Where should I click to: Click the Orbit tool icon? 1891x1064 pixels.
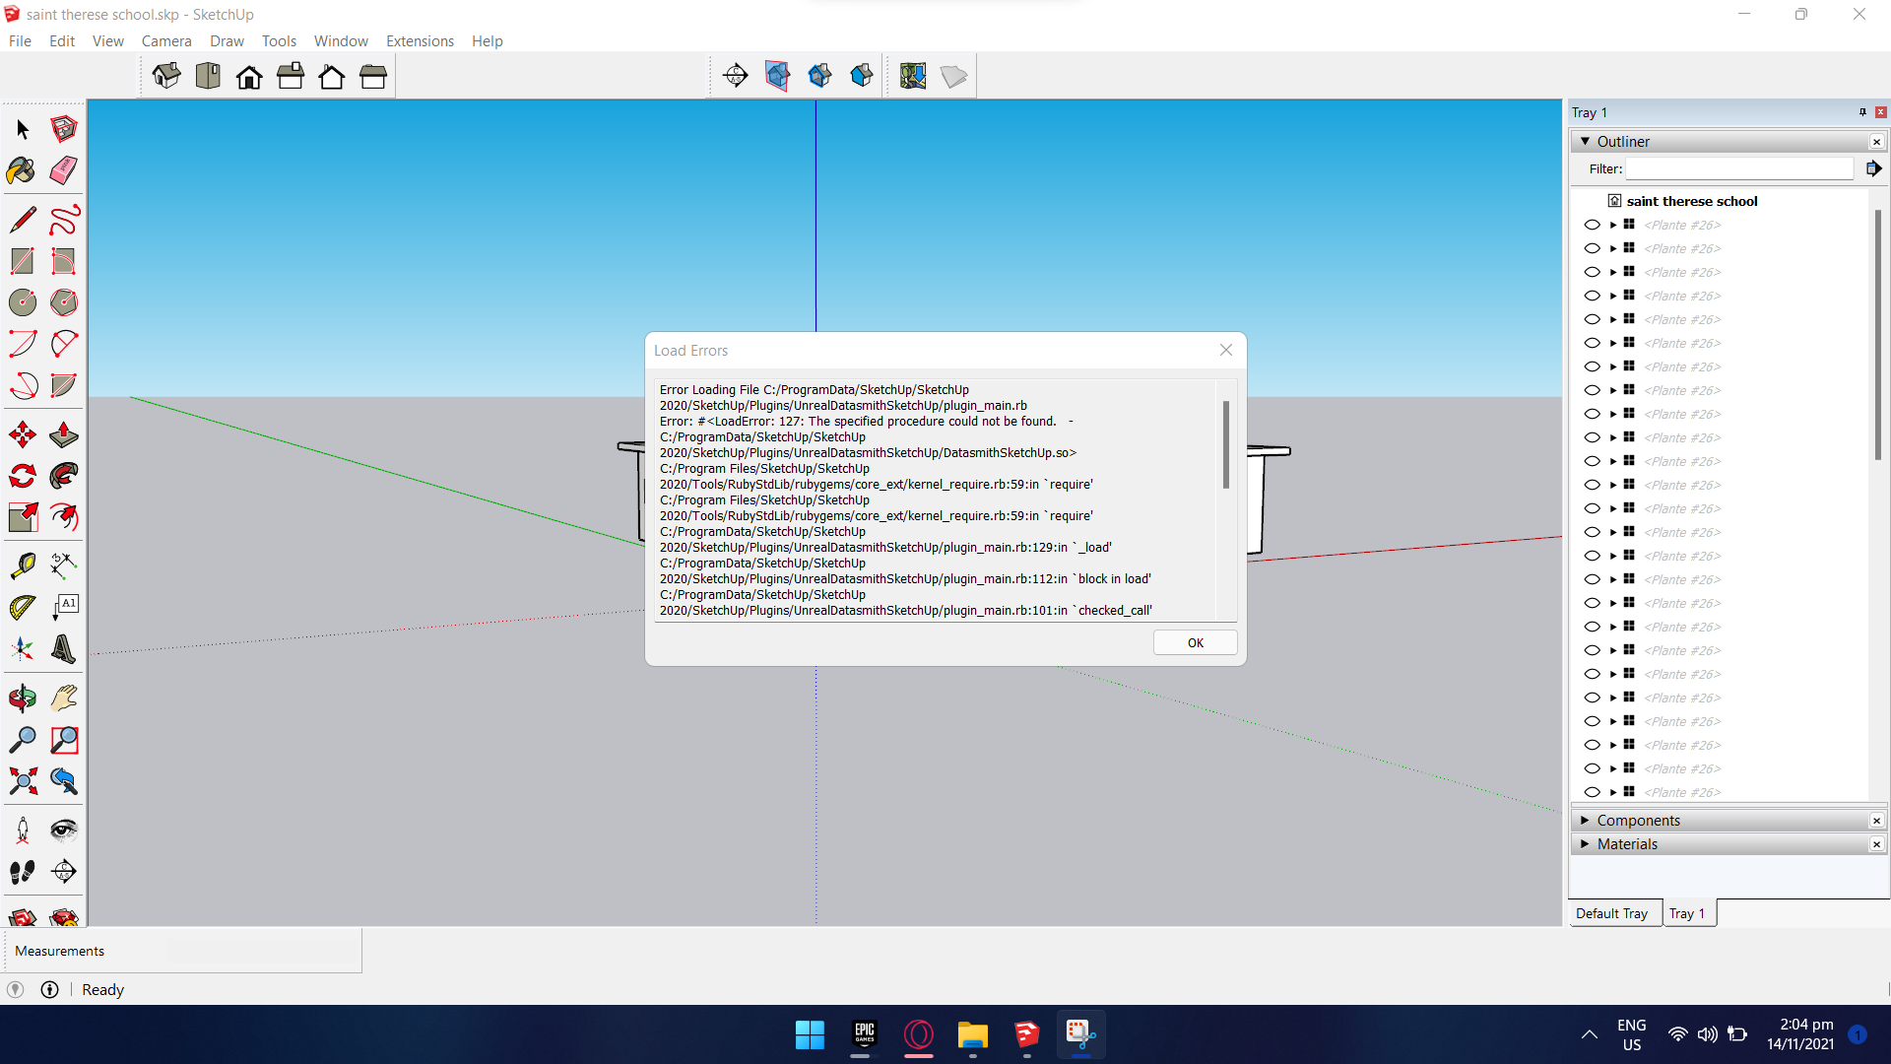tap(22, 698)
